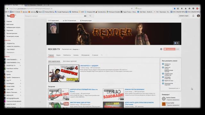Viewport: 205px width, 115px height.
Task: Open the DESERTOD TV subscription in the sidebar
Action: click(x=11, y=65)
